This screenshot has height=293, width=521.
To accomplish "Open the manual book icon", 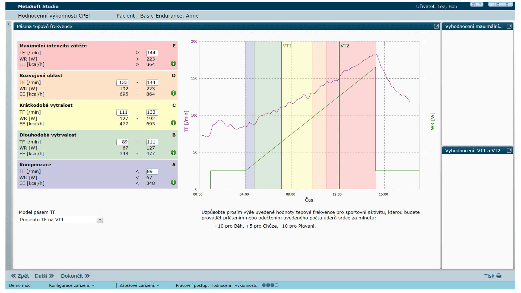I will click(x=474, y=4).
